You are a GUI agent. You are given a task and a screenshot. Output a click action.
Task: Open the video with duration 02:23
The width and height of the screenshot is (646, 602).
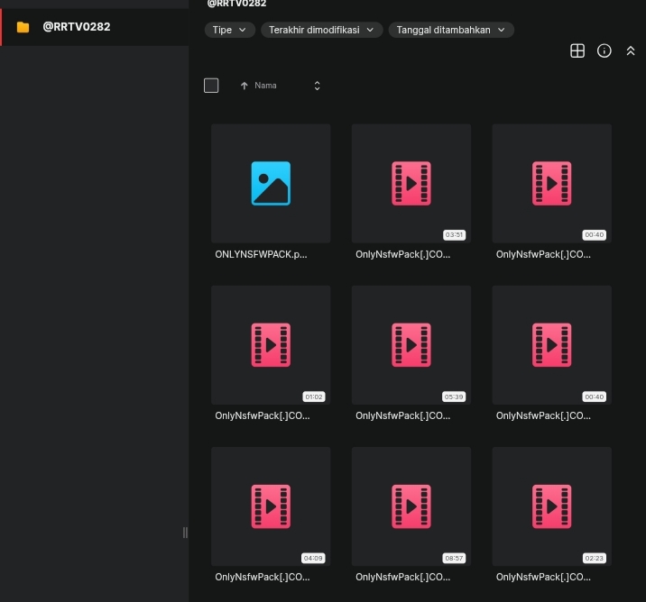pos(551,506)
